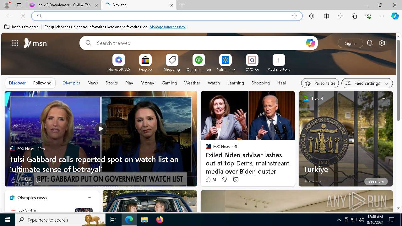Open the News category
The width and height of the screenshot is (402, 226).
coord(93,83)
